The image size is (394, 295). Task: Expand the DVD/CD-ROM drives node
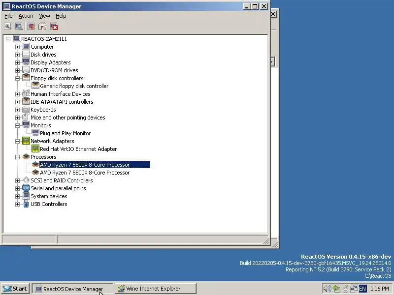[x=17, y=70]
